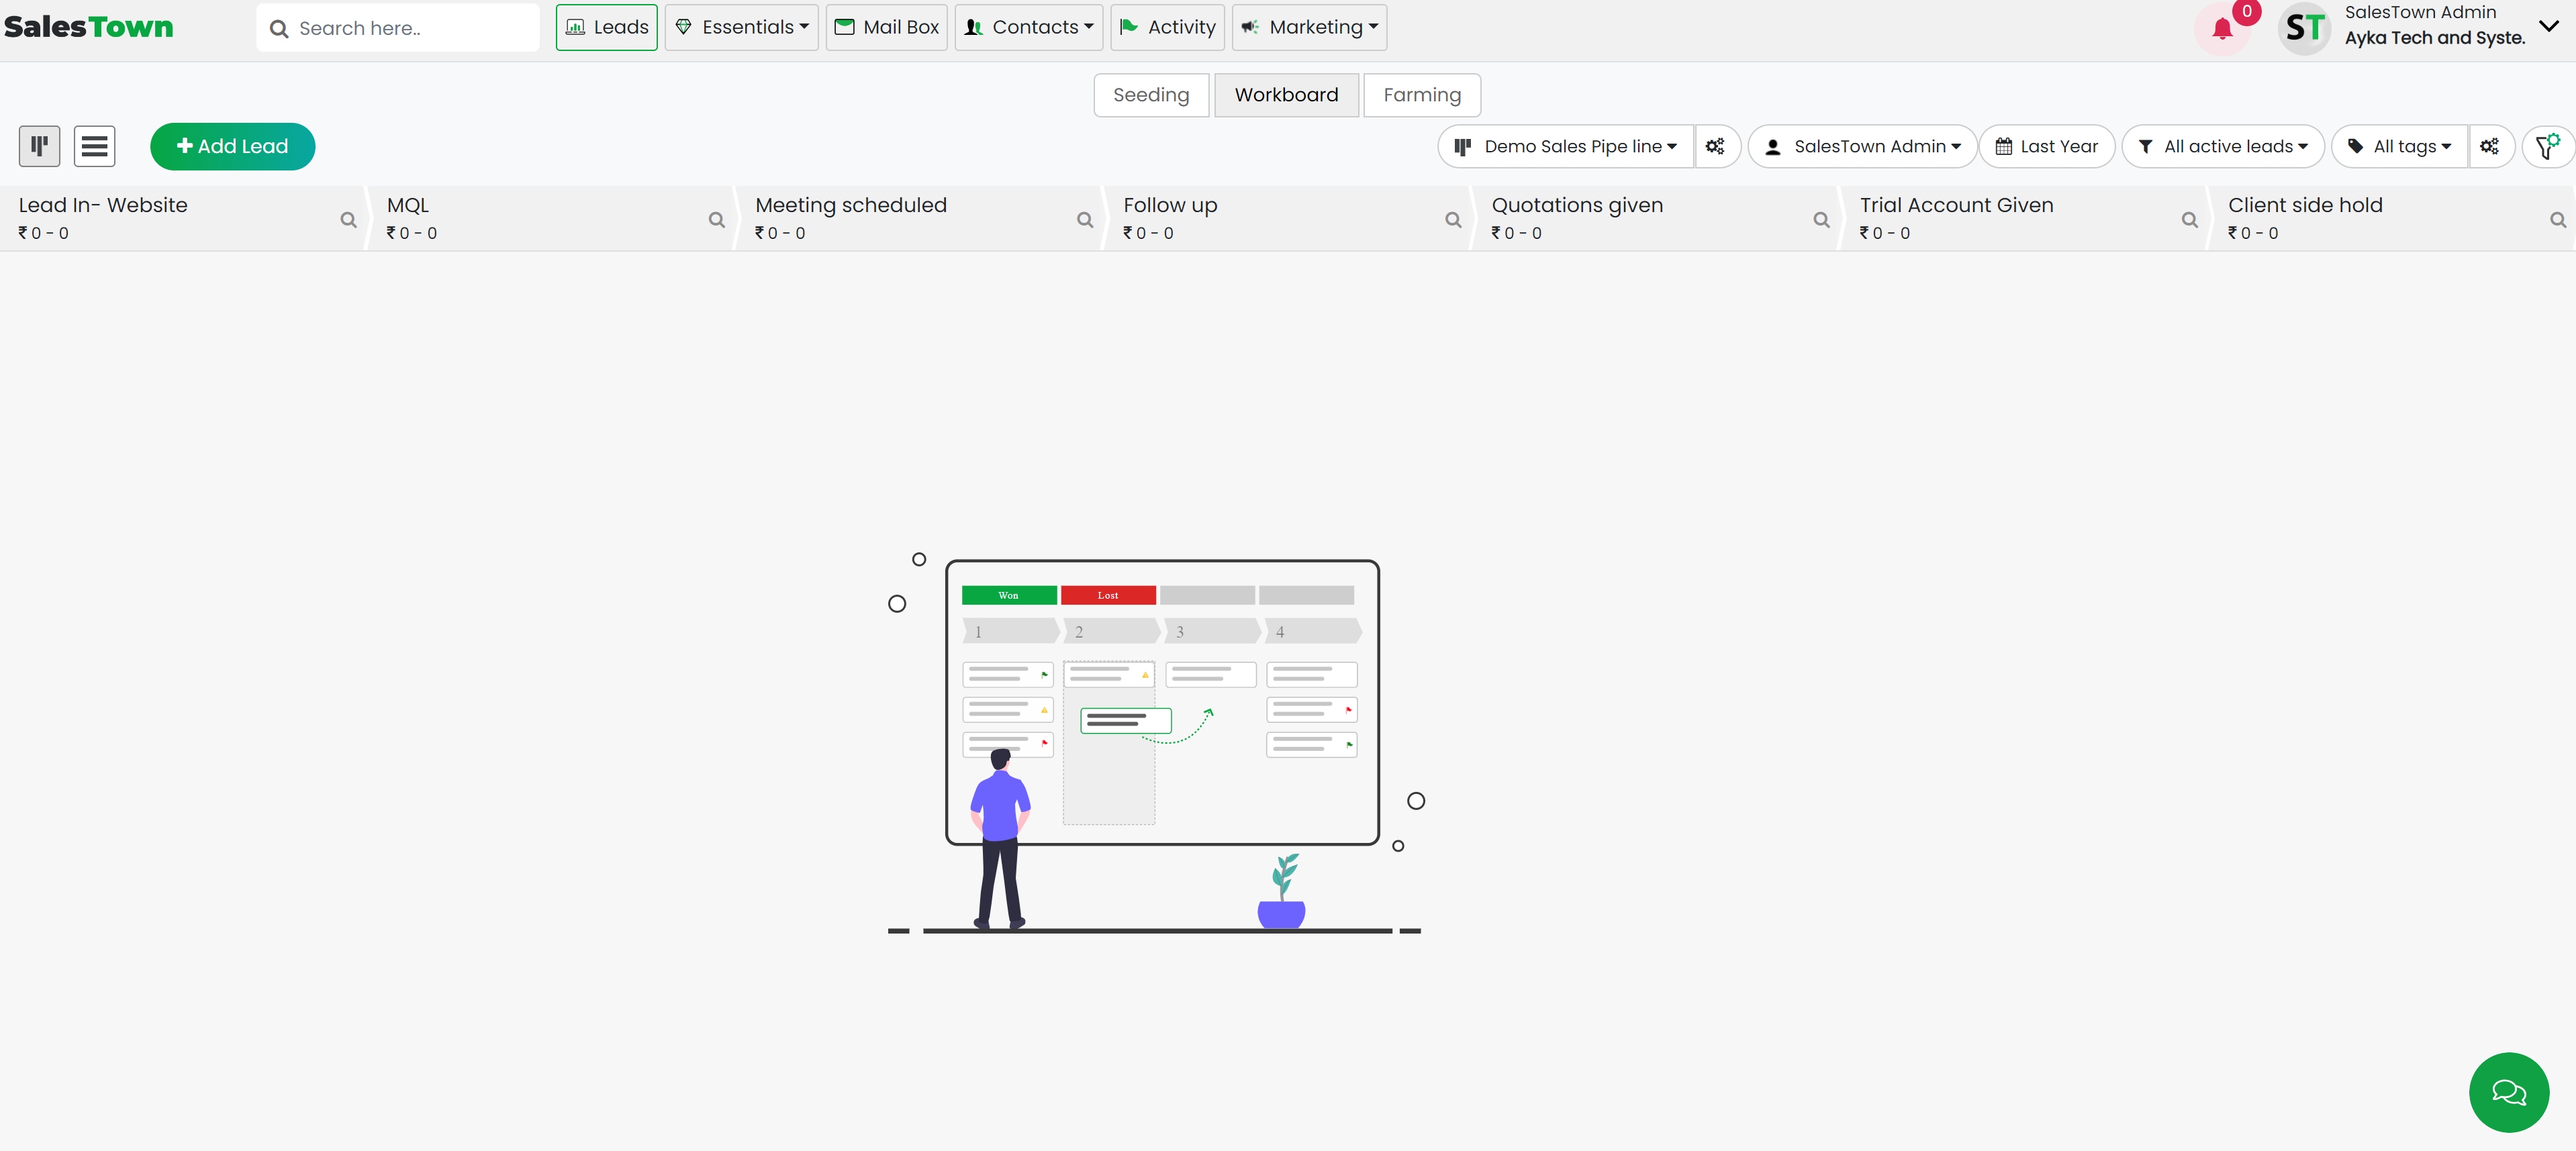Switch to kanban board view icon
The height and width of the screenshot is (1151, 2576).
point(39,146)
